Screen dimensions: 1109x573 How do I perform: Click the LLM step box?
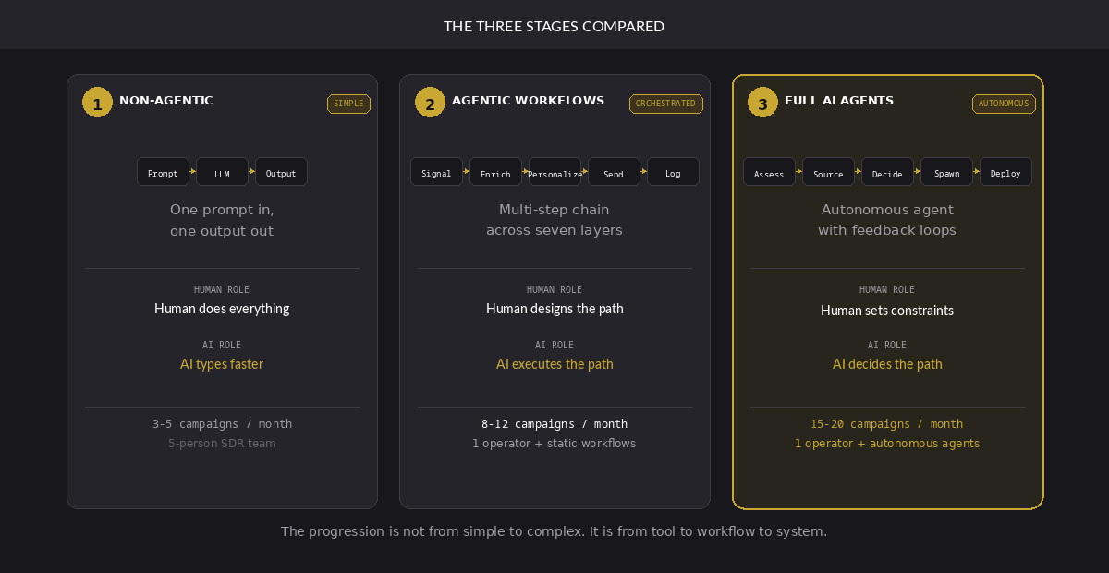coord(222,172)
